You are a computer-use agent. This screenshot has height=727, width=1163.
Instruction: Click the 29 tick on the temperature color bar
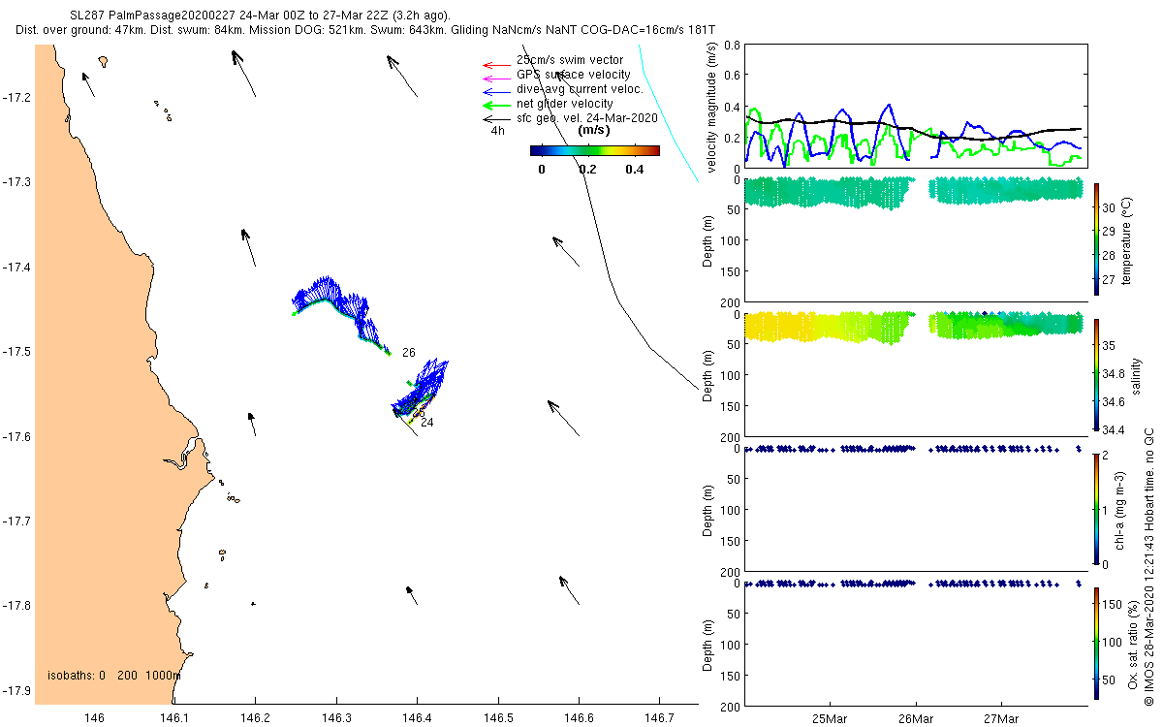[x=1110, y=231]
